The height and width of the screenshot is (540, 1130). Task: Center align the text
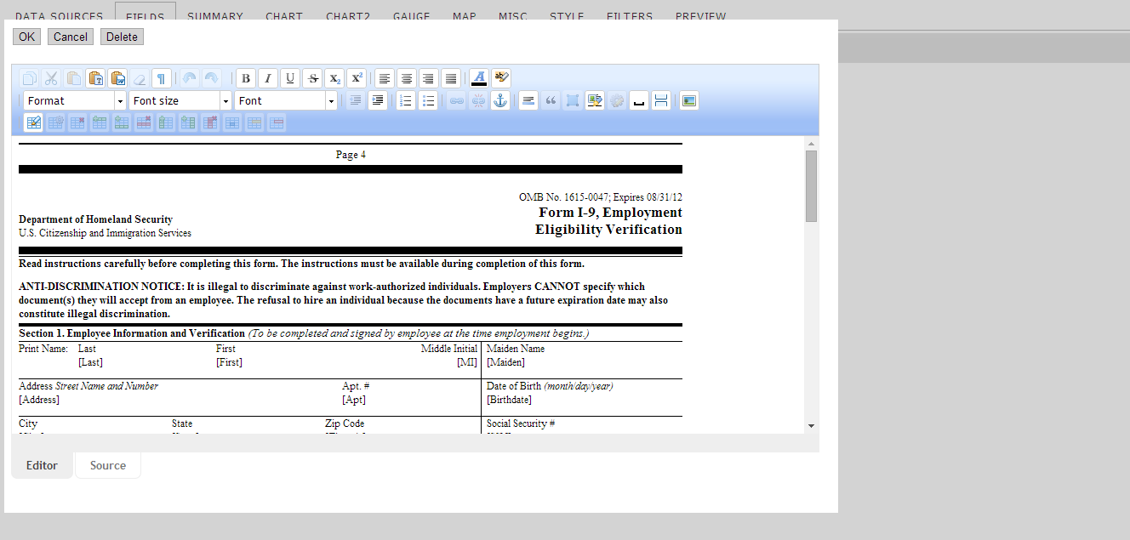click(x=407, y=78)
